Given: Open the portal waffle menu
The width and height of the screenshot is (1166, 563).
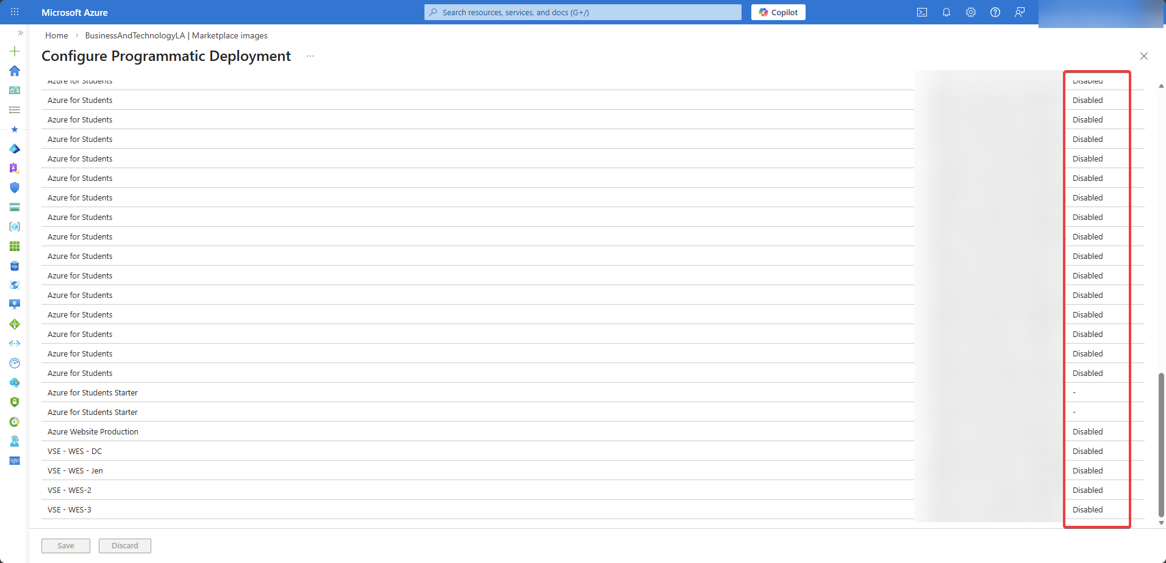Looking at the screenshot, I should pos(15,12).
